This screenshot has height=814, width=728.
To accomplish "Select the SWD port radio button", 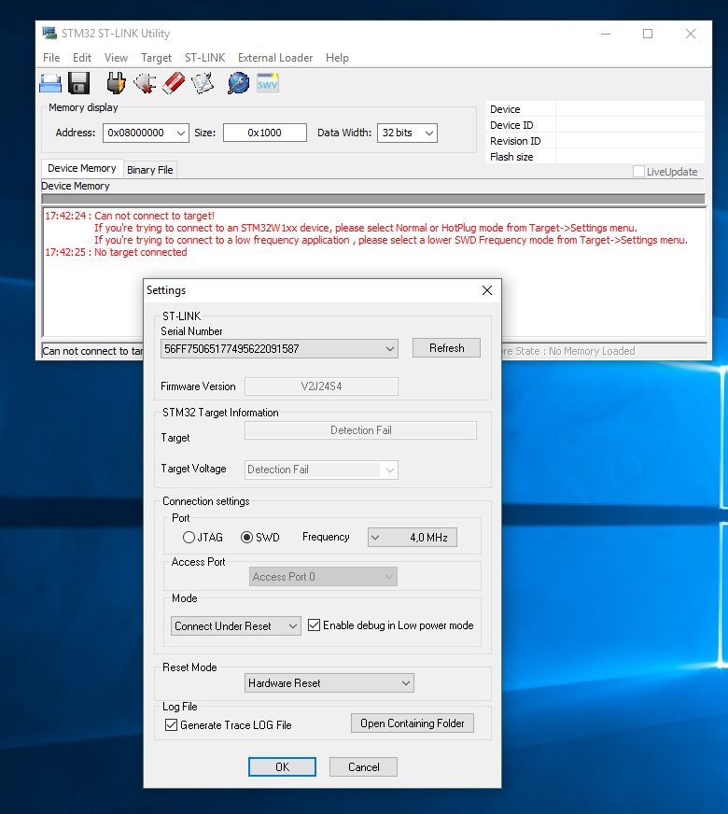I will click(247, 538).
